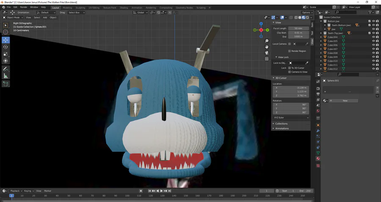
Task: Open World properties globe tab
Action: [x=318, y=111]
